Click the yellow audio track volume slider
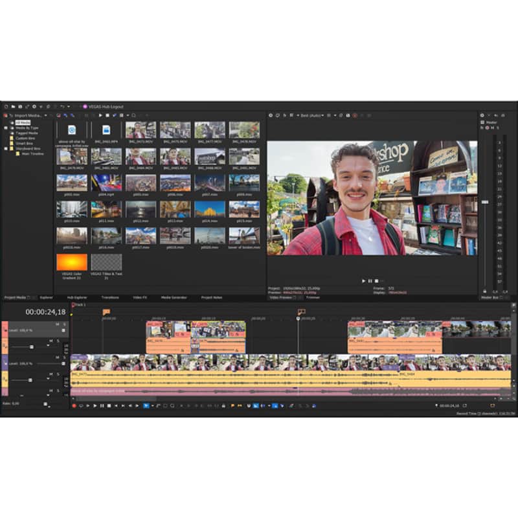 pos(30,380)
